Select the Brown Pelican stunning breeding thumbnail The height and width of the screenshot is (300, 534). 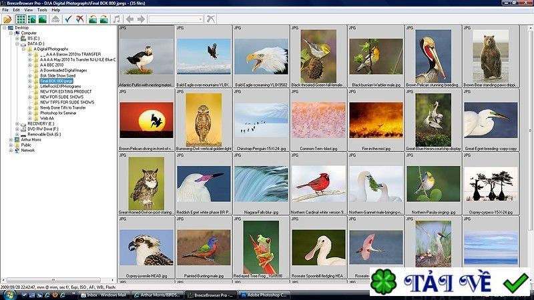point(433,56)
